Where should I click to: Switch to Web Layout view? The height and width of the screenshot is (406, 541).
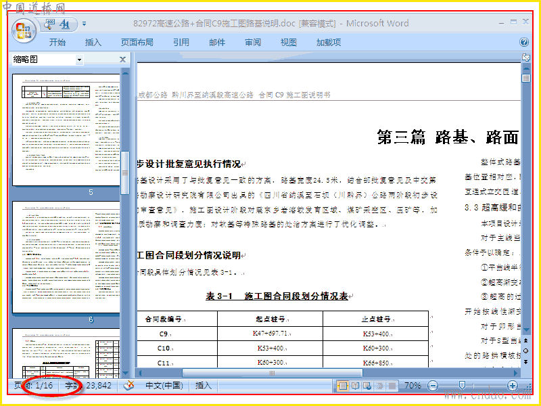click(367, 386)
